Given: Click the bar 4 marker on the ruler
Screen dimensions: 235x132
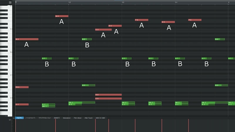Looking at the screenshot, I should point(229,2).
